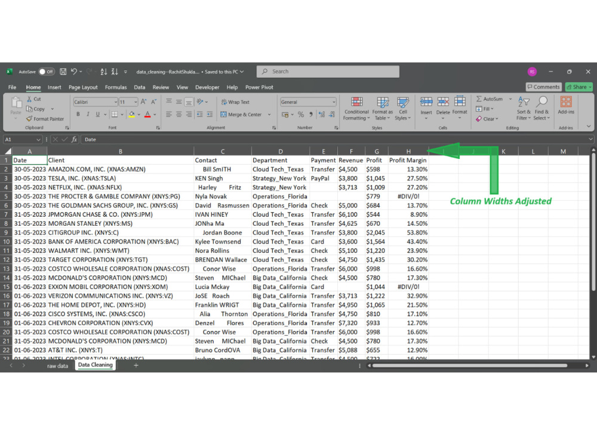
Task: Click the Insert Function fx icon
Action: tap(74, 139)
